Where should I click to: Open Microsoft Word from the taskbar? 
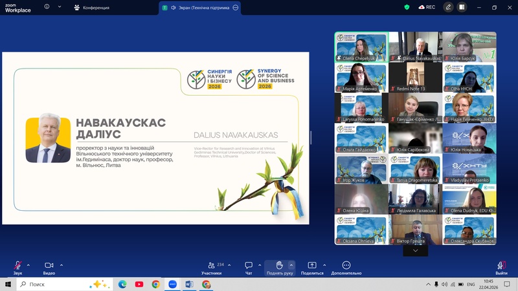click(x=189, y=284)
